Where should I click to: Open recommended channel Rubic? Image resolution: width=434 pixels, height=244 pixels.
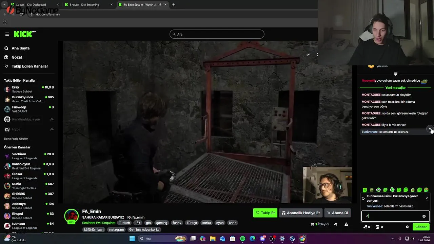coord(29,186)
